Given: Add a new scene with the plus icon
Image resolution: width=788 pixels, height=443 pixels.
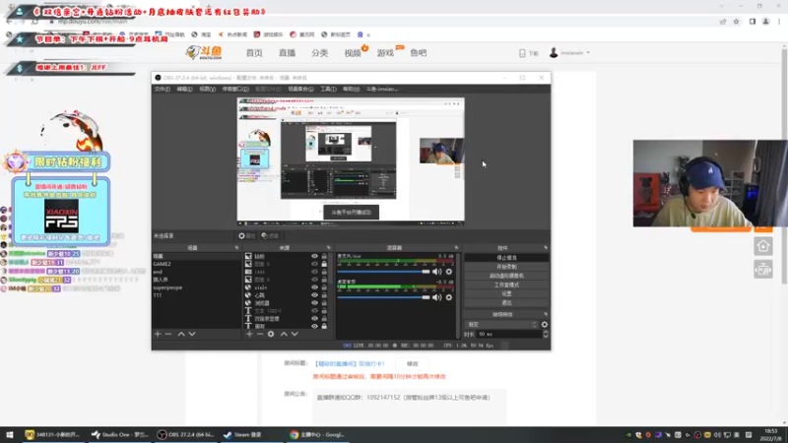Looking at the screenshot, I should 158,334.
